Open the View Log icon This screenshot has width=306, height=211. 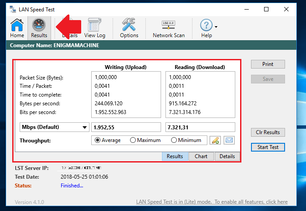(95, 28)
